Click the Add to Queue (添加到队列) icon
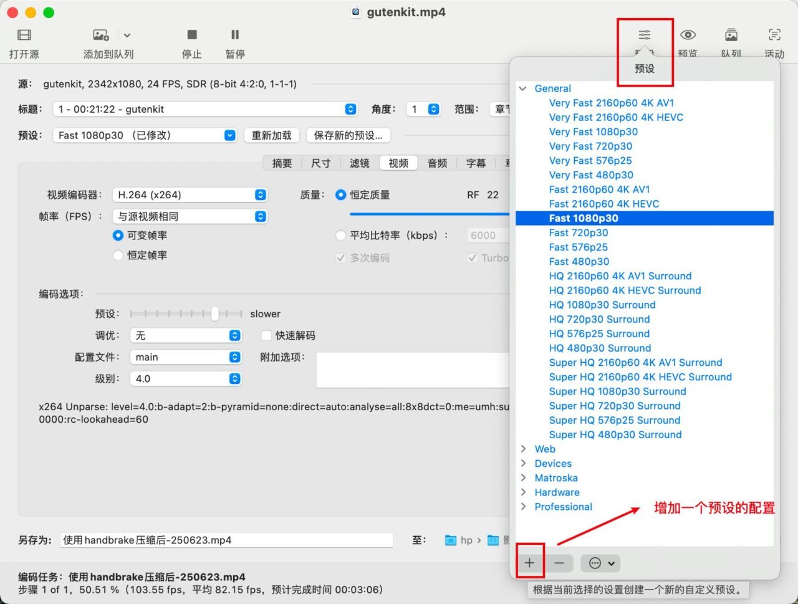The height and width of the screenshot is (604, 798). click(x=101, y=36)
